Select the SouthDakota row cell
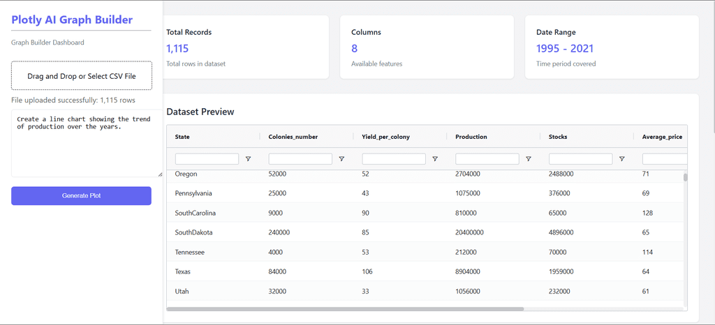The width and height of the screenshot is (715, 325). pyautogui.click(x=194, y=233)
